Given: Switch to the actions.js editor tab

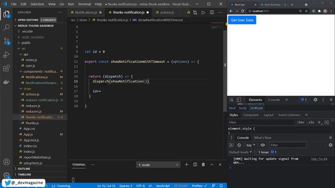Looking at the screenshot, I should click(x=167, y=13).
